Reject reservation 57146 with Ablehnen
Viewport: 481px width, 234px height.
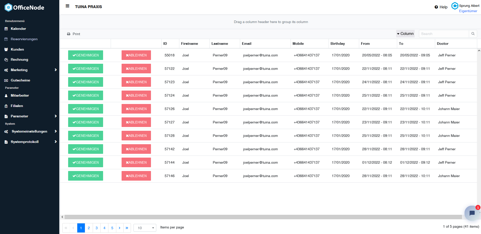coord(136,176)
